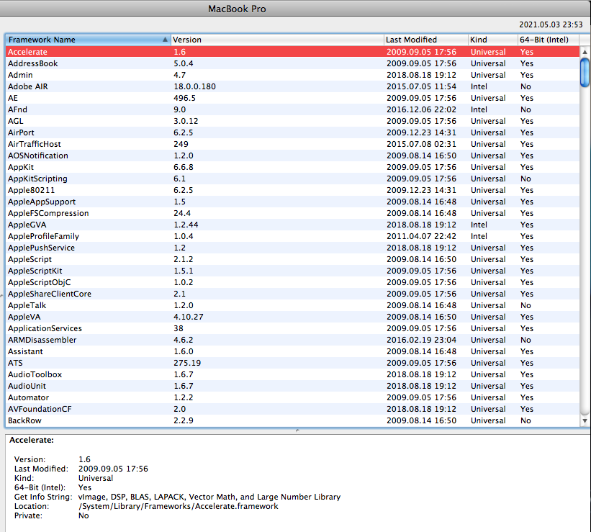Sort by Kind column header
Image resolution: width=591 pixels, height=532 pixels.
click(x=492, y=40)
